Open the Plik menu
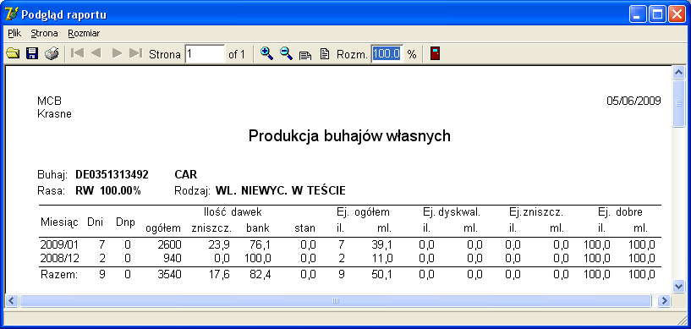This screenshot has height=329, width=691. tap(14, 34)
